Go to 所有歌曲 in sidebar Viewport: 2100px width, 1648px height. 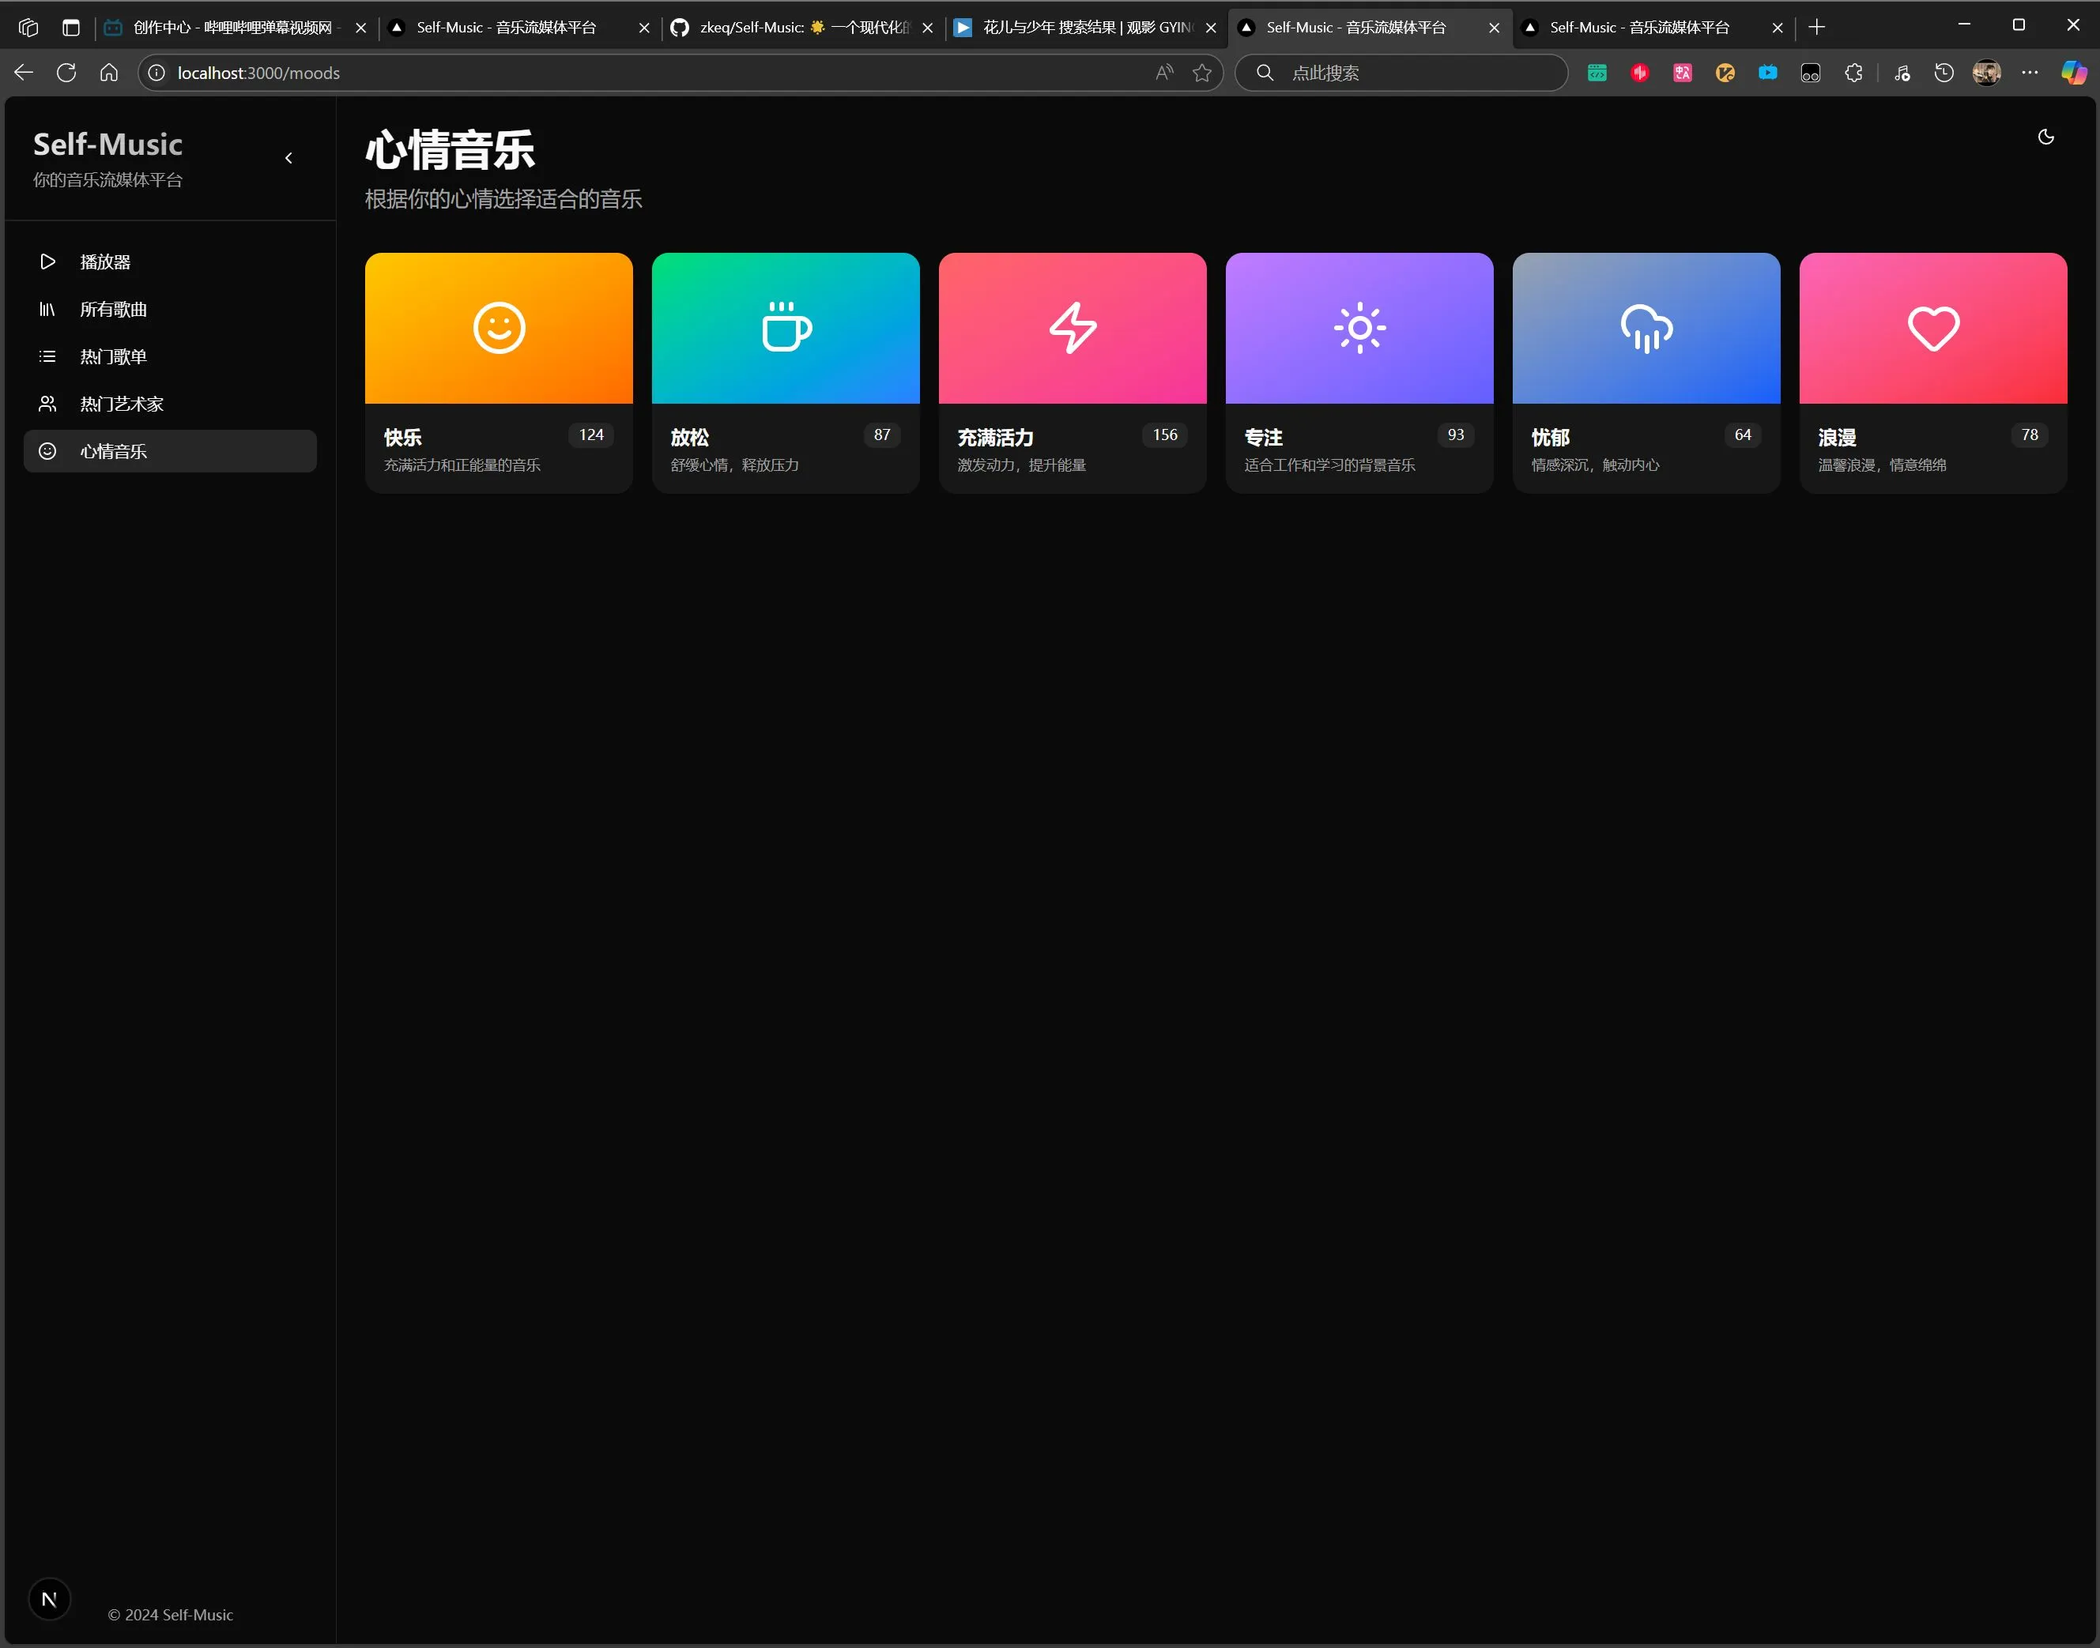click(113, 309)
